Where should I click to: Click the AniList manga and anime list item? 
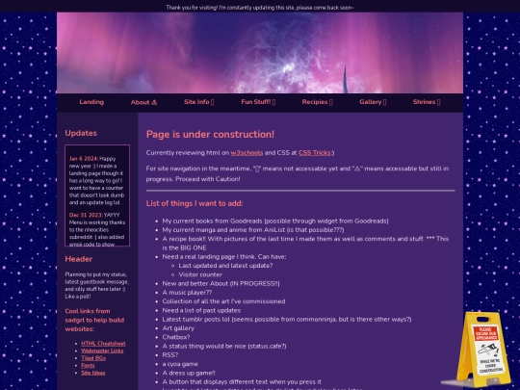point(253,230)
